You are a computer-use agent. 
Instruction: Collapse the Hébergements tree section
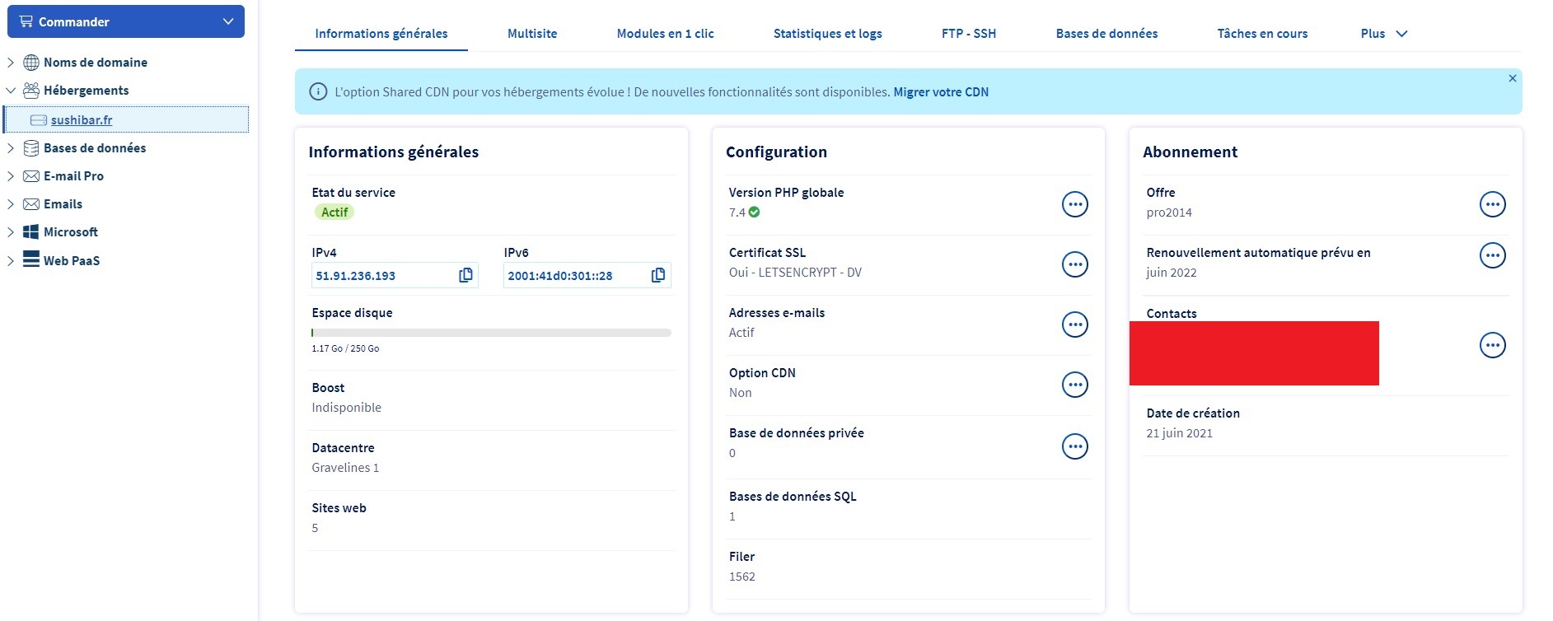point(11,91)
